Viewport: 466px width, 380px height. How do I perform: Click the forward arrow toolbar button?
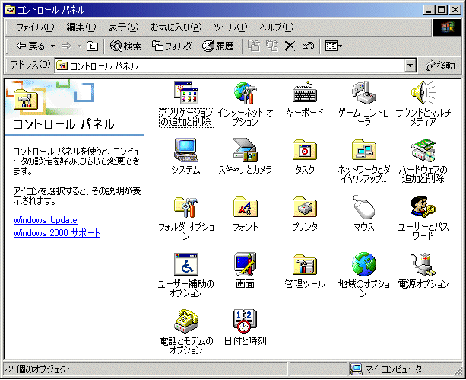[x=66, y=46]
